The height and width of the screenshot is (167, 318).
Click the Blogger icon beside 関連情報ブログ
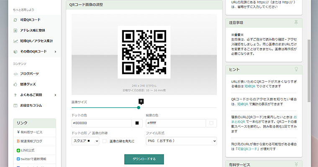(x=18, y=141)
